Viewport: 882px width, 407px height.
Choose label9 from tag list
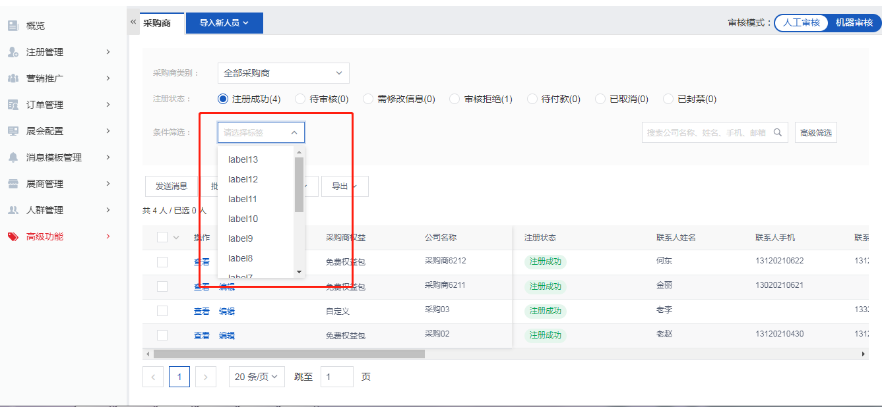(256, 238)
